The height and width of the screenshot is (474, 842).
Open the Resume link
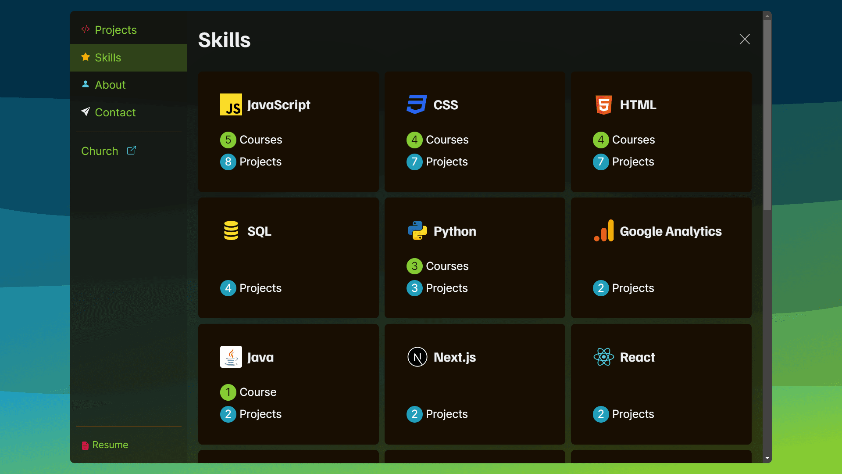(x=105, y=445)
